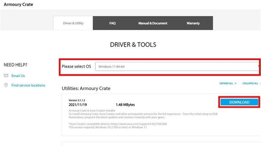
Task: Click Collapse All link
Action: [x=250, y=83]
